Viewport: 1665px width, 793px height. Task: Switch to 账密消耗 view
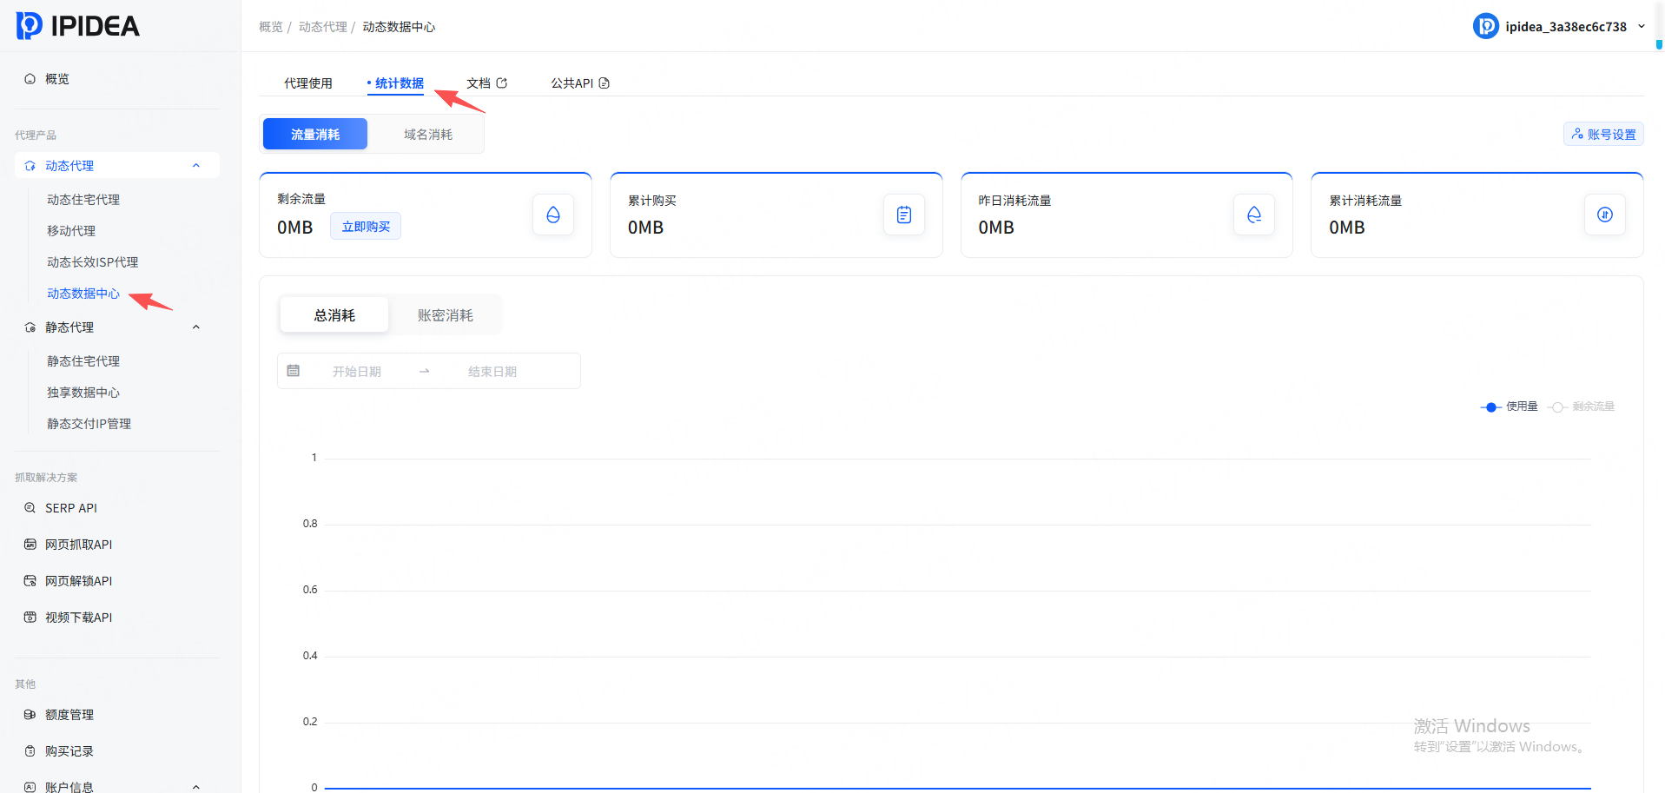click(x=445, y=315)
